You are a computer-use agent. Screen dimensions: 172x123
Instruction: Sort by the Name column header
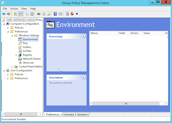[103, 33]
